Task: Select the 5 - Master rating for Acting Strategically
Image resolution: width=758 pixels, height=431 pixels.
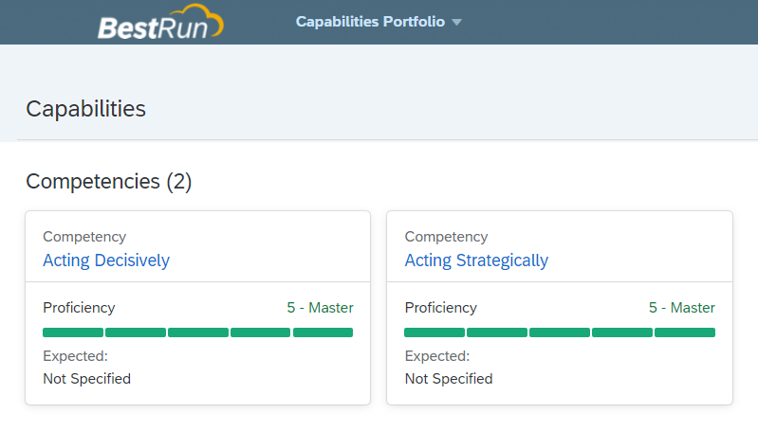Action: [681, 308]
